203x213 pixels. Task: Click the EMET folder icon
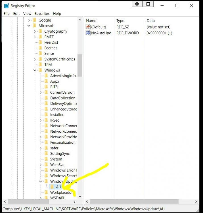(41, 37)
